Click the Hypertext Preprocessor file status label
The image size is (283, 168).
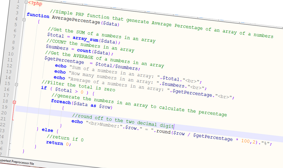[x=17, y=163]
